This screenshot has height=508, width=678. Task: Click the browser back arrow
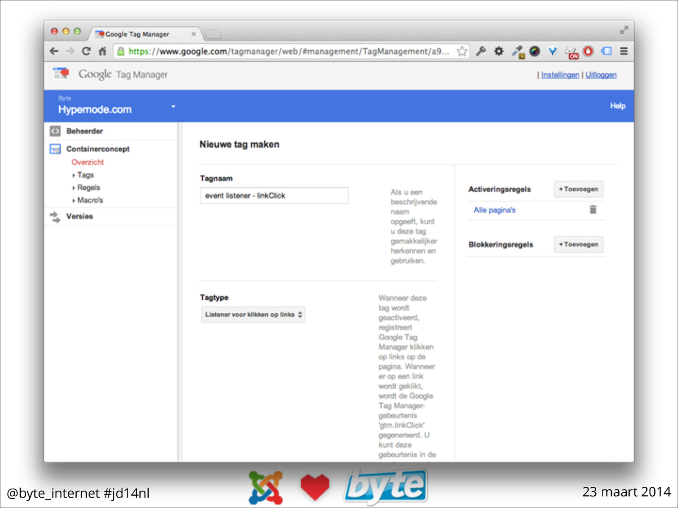(54, 51)
